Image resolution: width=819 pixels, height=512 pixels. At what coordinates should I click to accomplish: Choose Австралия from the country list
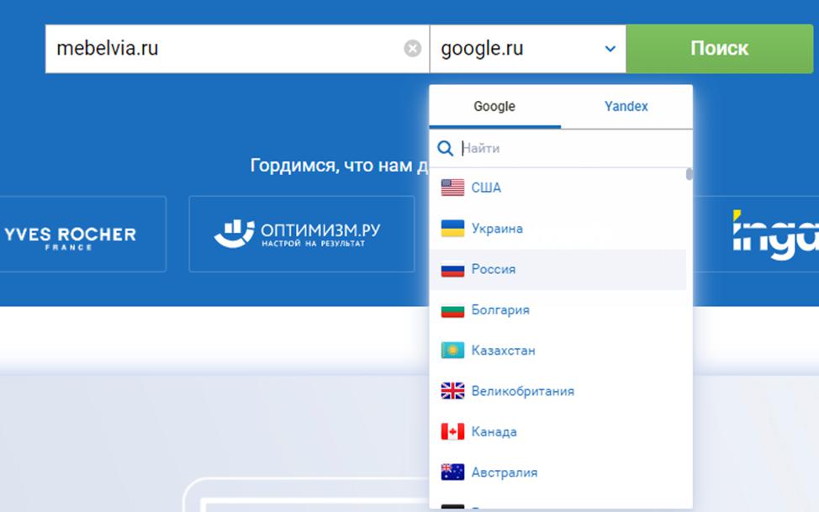click(x=557, y=472)
